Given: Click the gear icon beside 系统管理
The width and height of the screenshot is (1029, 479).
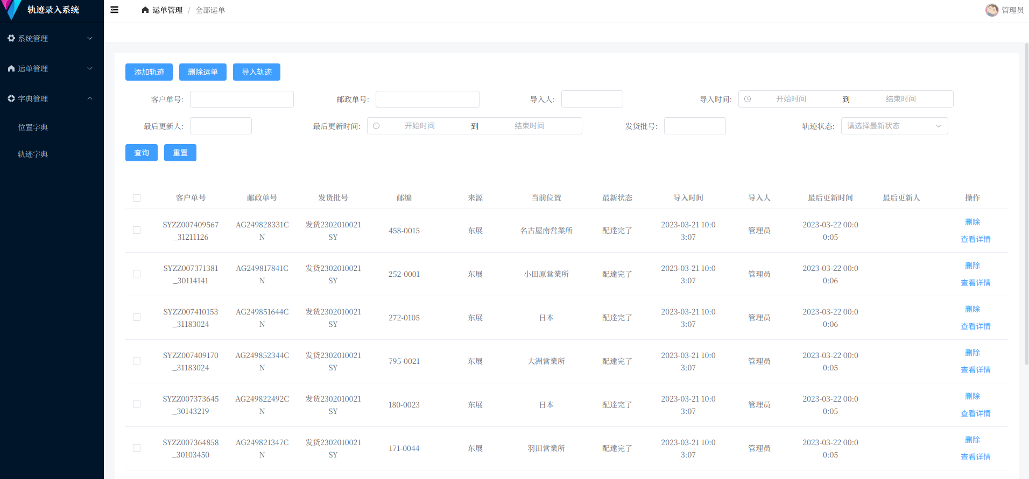Looking at the screenshot, I should 11,38.
